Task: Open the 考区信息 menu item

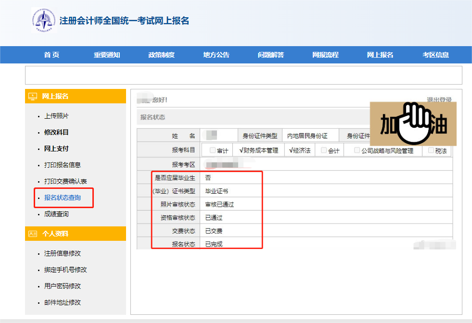Action: click(437, 55)
